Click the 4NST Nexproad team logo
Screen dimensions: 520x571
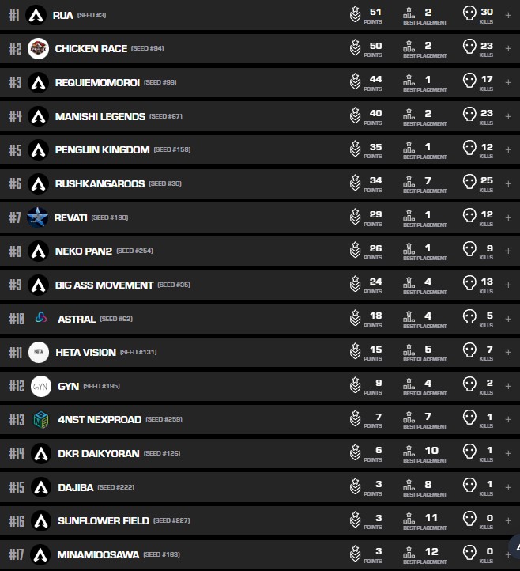tap(41, 420)
